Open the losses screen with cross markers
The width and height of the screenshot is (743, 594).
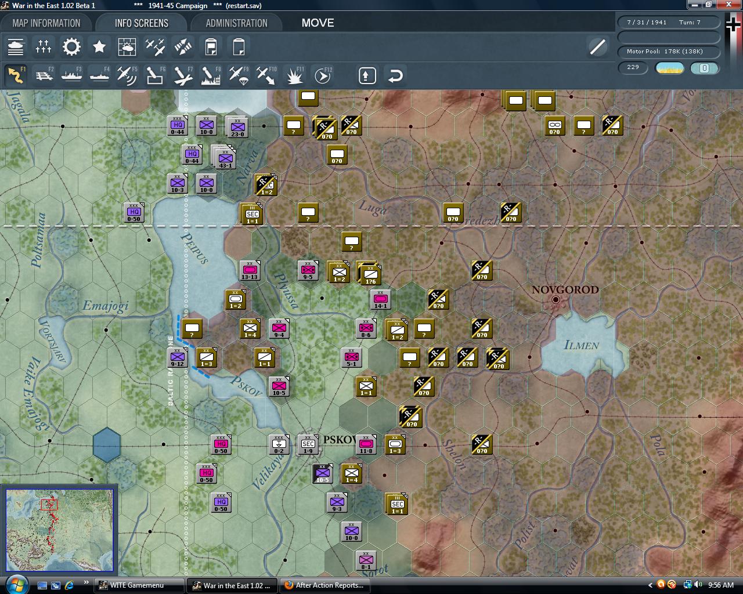[44, 46]
